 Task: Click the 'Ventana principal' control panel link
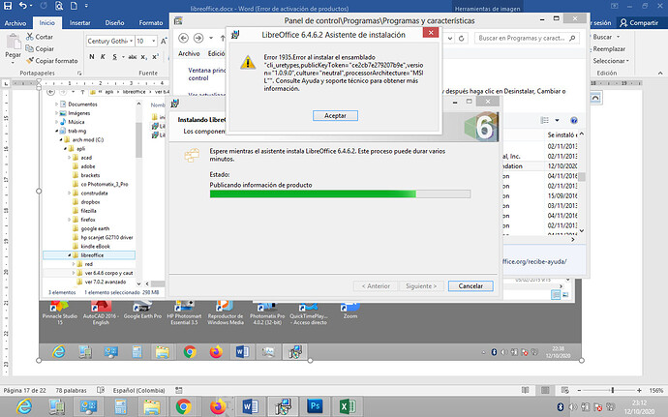click(x=207, y=74)
